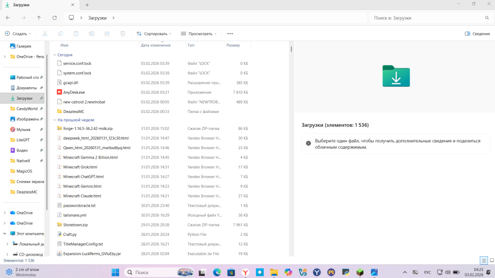
Task: Open the three-dots more options menu
Action: (230, 34)
